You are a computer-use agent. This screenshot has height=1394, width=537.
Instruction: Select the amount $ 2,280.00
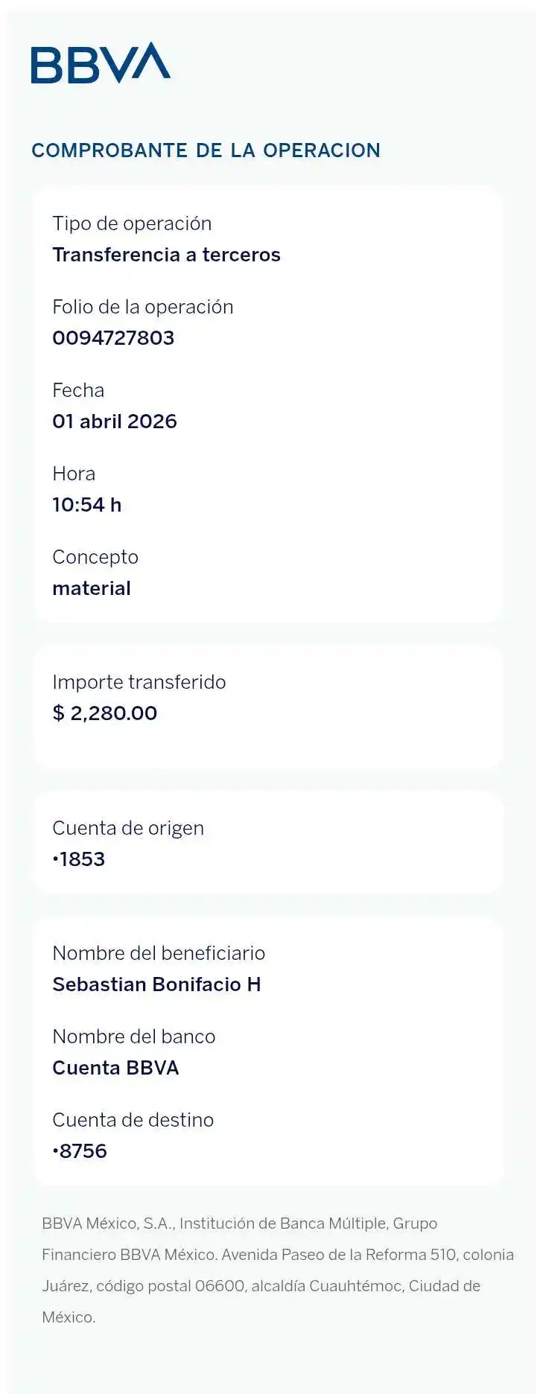[x=105, y=713]
